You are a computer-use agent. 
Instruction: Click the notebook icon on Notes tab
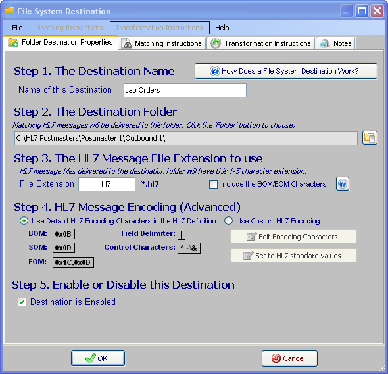pos(324,43)
